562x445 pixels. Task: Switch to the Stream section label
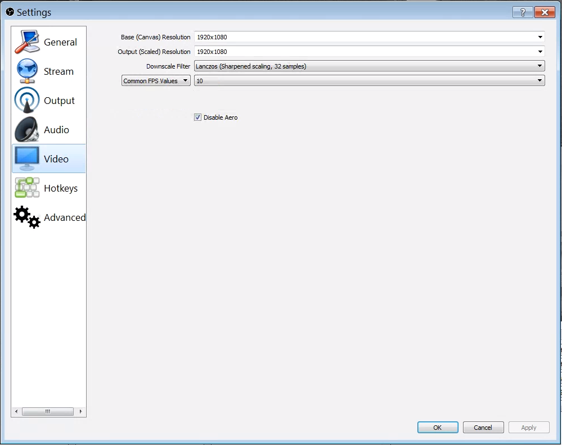[x=59, y=71]
